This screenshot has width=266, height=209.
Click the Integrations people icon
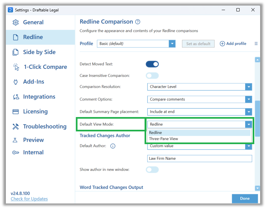[x=15, y=97]
